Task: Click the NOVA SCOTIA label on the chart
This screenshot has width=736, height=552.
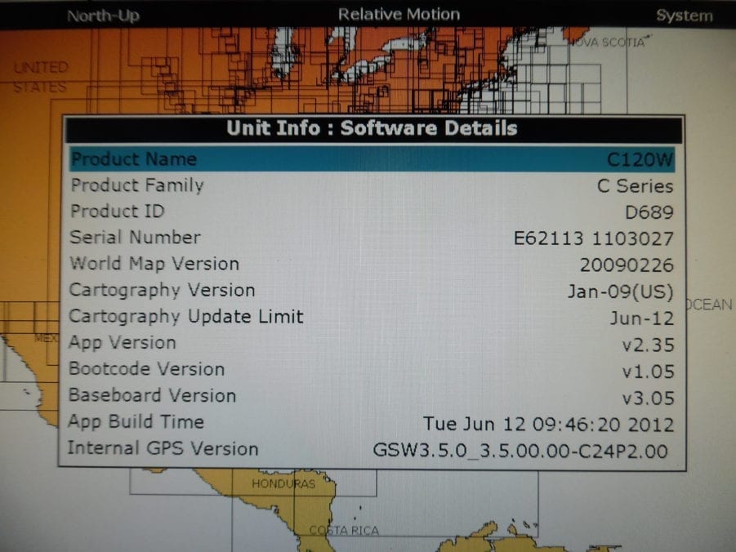Action: coord(609,42)
